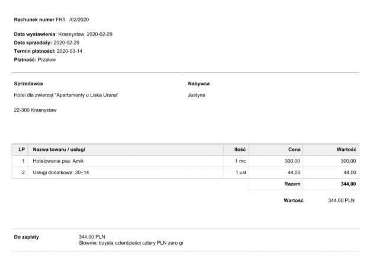Click the Do zapłaty 344,00 PLN amount
The height and width of the screenshot is (269, 367).
(92, 237)
